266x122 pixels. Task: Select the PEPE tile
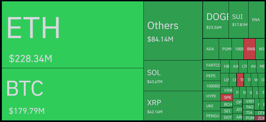212,76
